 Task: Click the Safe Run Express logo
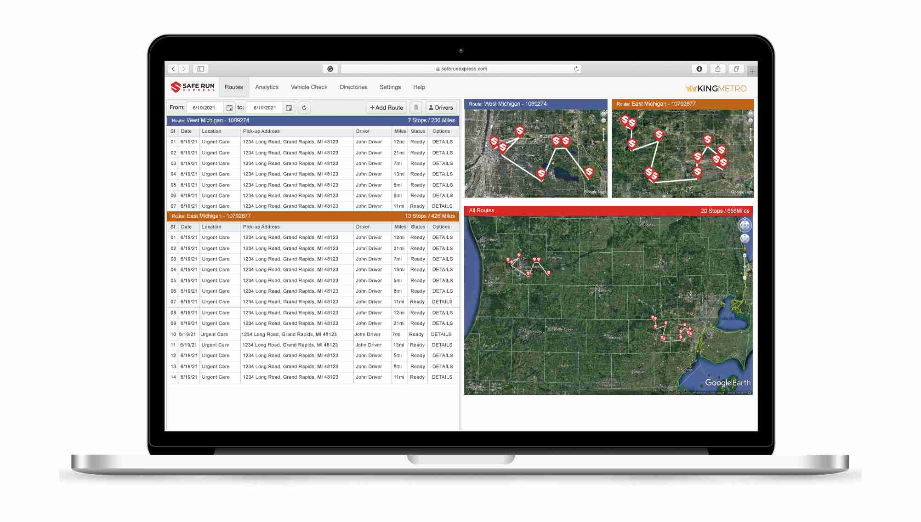193,87
